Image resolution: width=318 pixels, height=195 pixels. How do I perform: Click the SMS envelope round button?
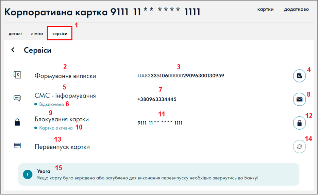pyautogui.click(x=299, y=99)
